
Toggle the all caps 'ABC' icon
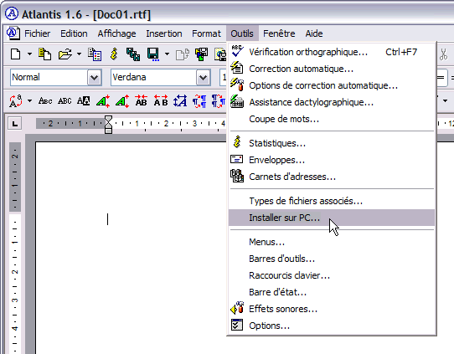coord(64,101)
